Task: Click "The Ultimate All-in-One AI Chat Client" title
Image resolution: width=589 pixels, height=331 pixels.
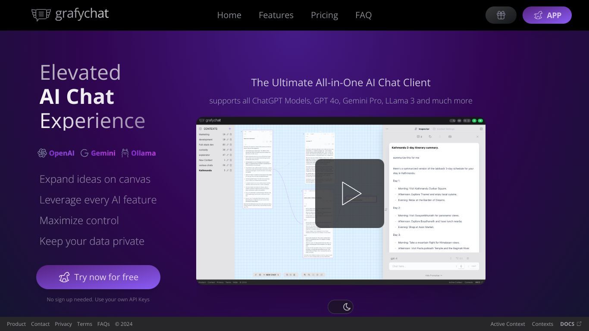Action: 341,83
